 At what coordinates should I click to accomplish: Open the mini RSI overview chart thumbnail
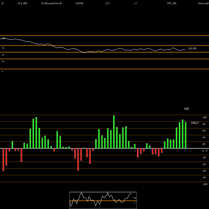(x=103, y=200)
